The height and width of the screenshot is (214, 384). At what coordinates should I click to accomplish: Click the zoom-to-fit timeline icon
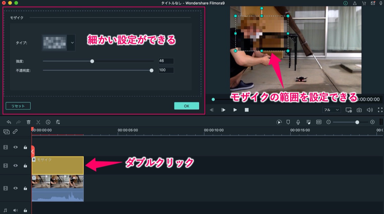[x=319, y=122]
